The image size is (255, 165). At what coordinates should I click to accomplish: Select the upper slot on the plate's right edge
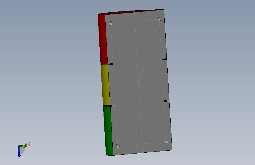[164, 59]
